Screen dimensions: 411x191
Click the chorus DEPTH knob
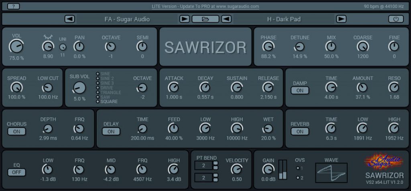[48, 129]
